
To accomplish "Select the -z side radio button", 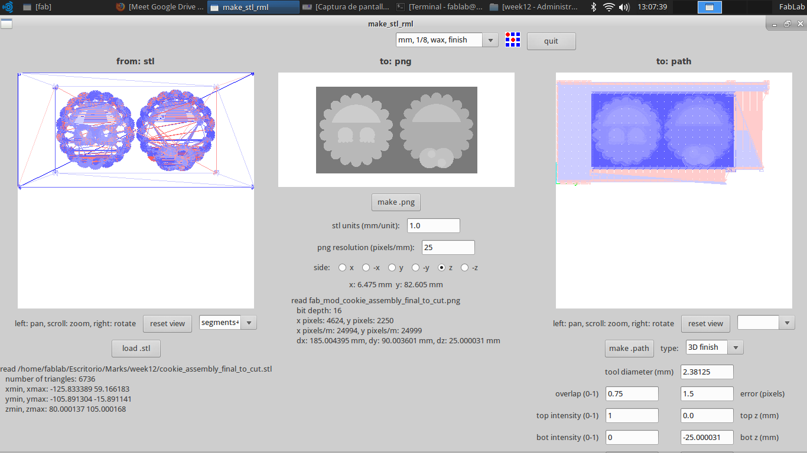I will pos(464,267).
